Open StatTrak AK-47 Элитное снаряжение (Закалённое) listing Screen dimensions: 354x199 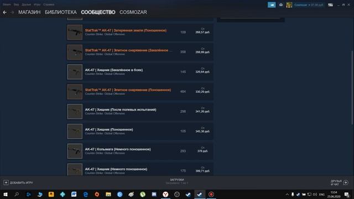click(x=140, y=52)
